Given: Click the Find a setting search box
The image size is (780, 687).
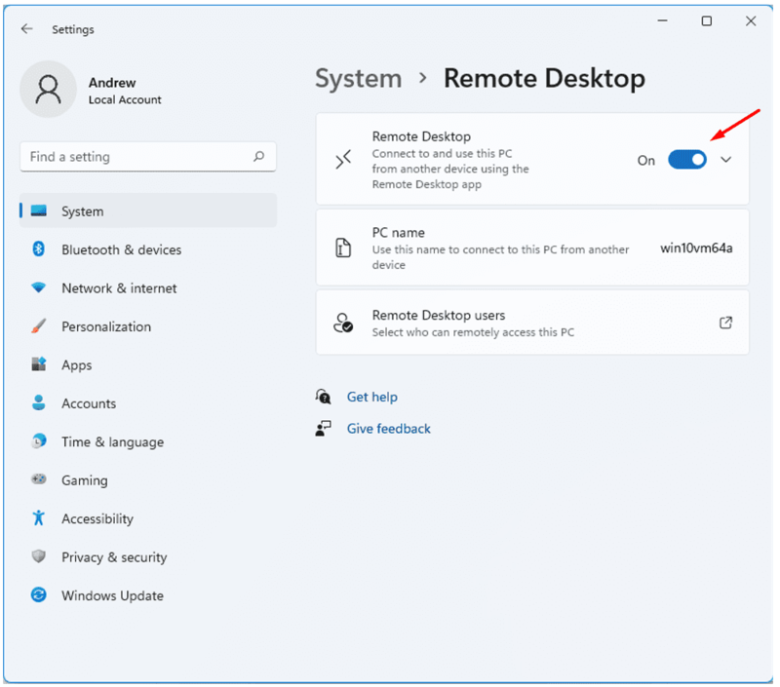Looking at the screenshot, I should [148, 157].
